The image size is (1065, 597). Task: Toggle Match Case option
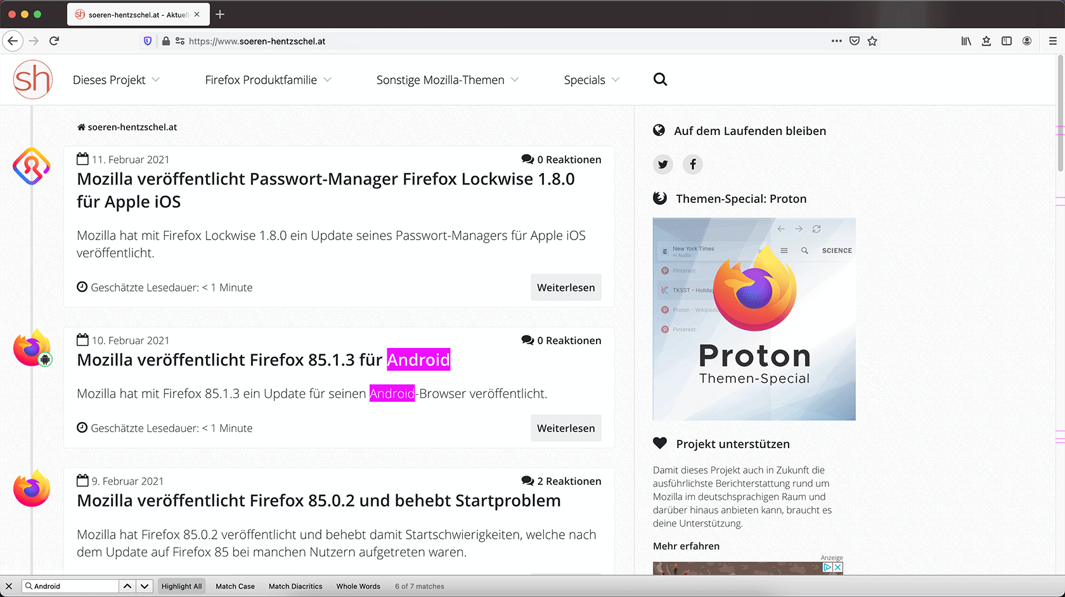pos(235,586)
